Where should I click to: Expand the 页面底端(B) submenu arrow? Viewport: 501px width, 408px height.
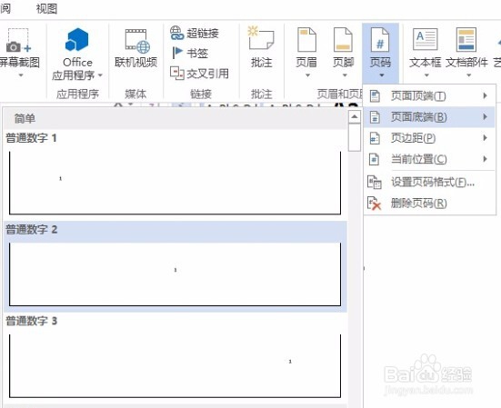click(x=485, y=116)
